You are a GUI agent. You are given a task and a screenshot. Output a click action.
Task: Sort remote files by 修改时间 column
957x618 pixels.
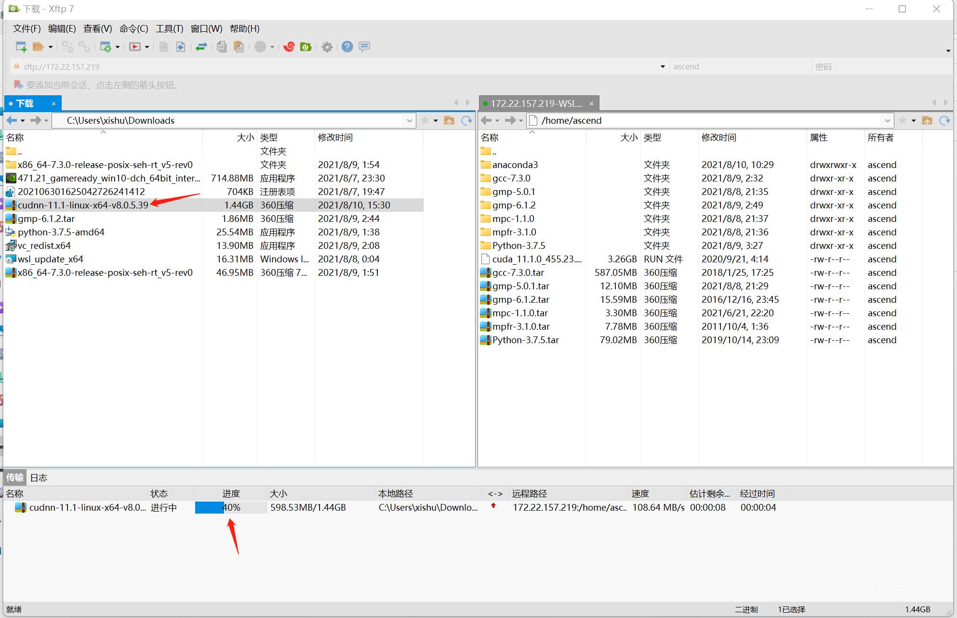tap(718, 137)
